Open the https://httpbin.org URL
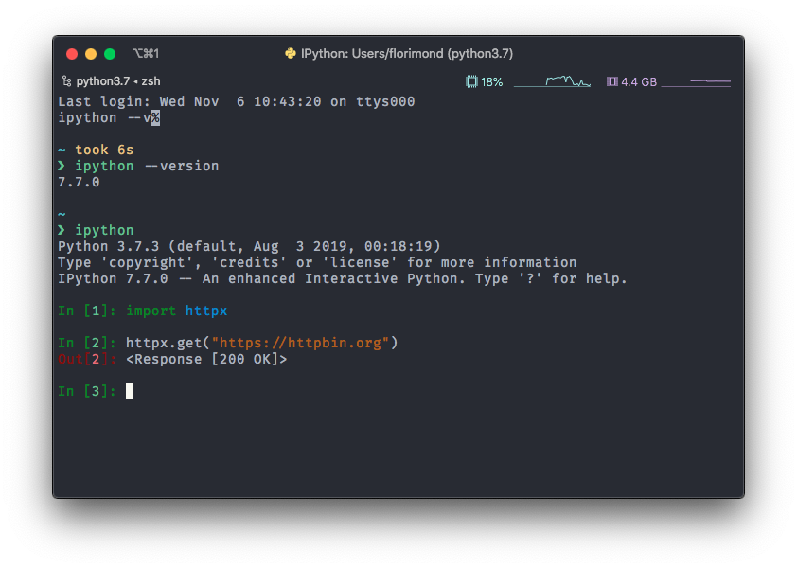The width and height of the screenshot is (797, 568). [x=303, y=342]
